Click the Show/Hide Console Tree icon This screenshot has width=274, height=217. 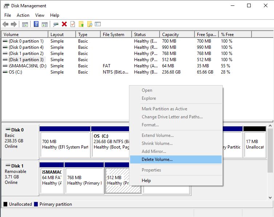tap(25, 24)
